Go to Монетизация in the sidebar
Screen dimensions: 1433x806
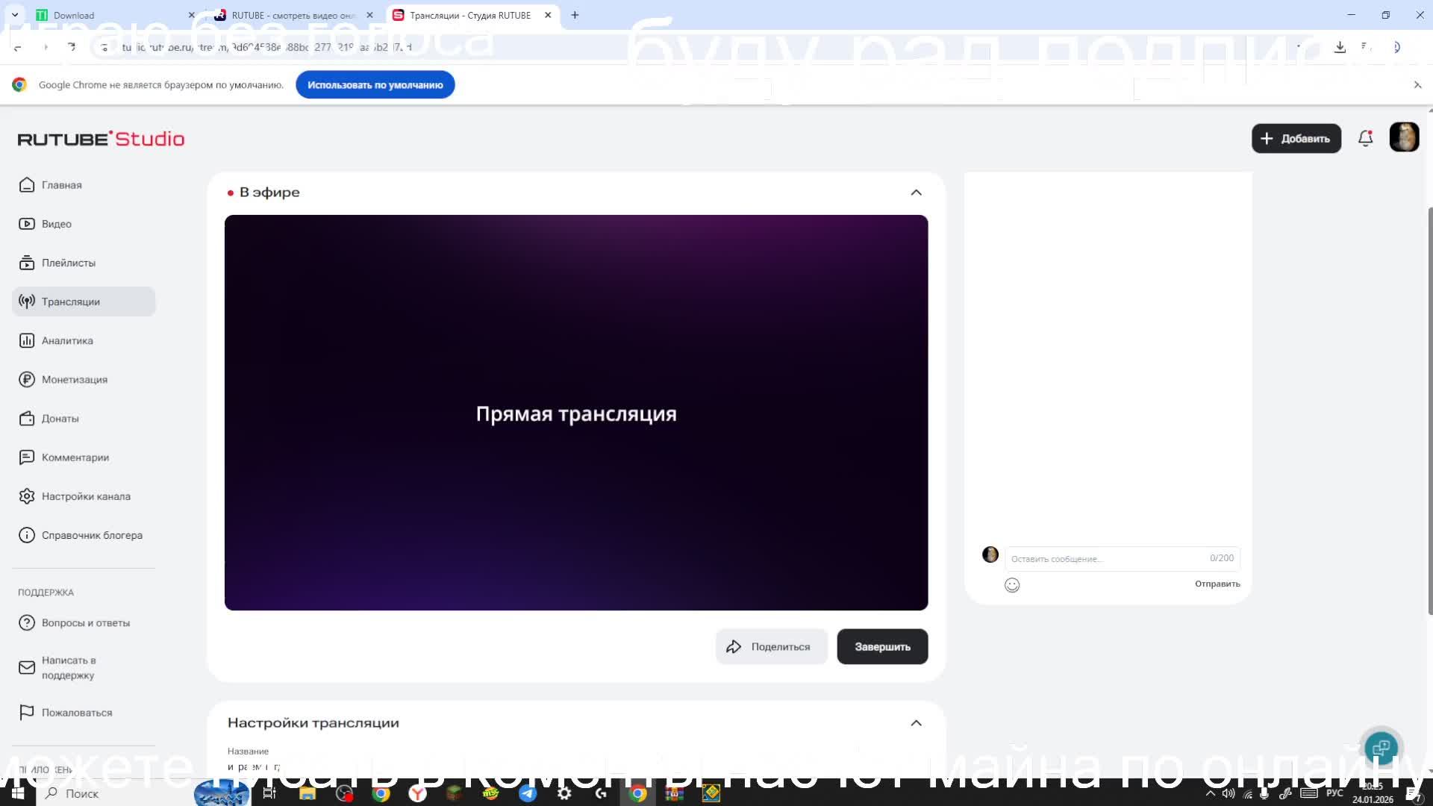click(x=74, y=379)
